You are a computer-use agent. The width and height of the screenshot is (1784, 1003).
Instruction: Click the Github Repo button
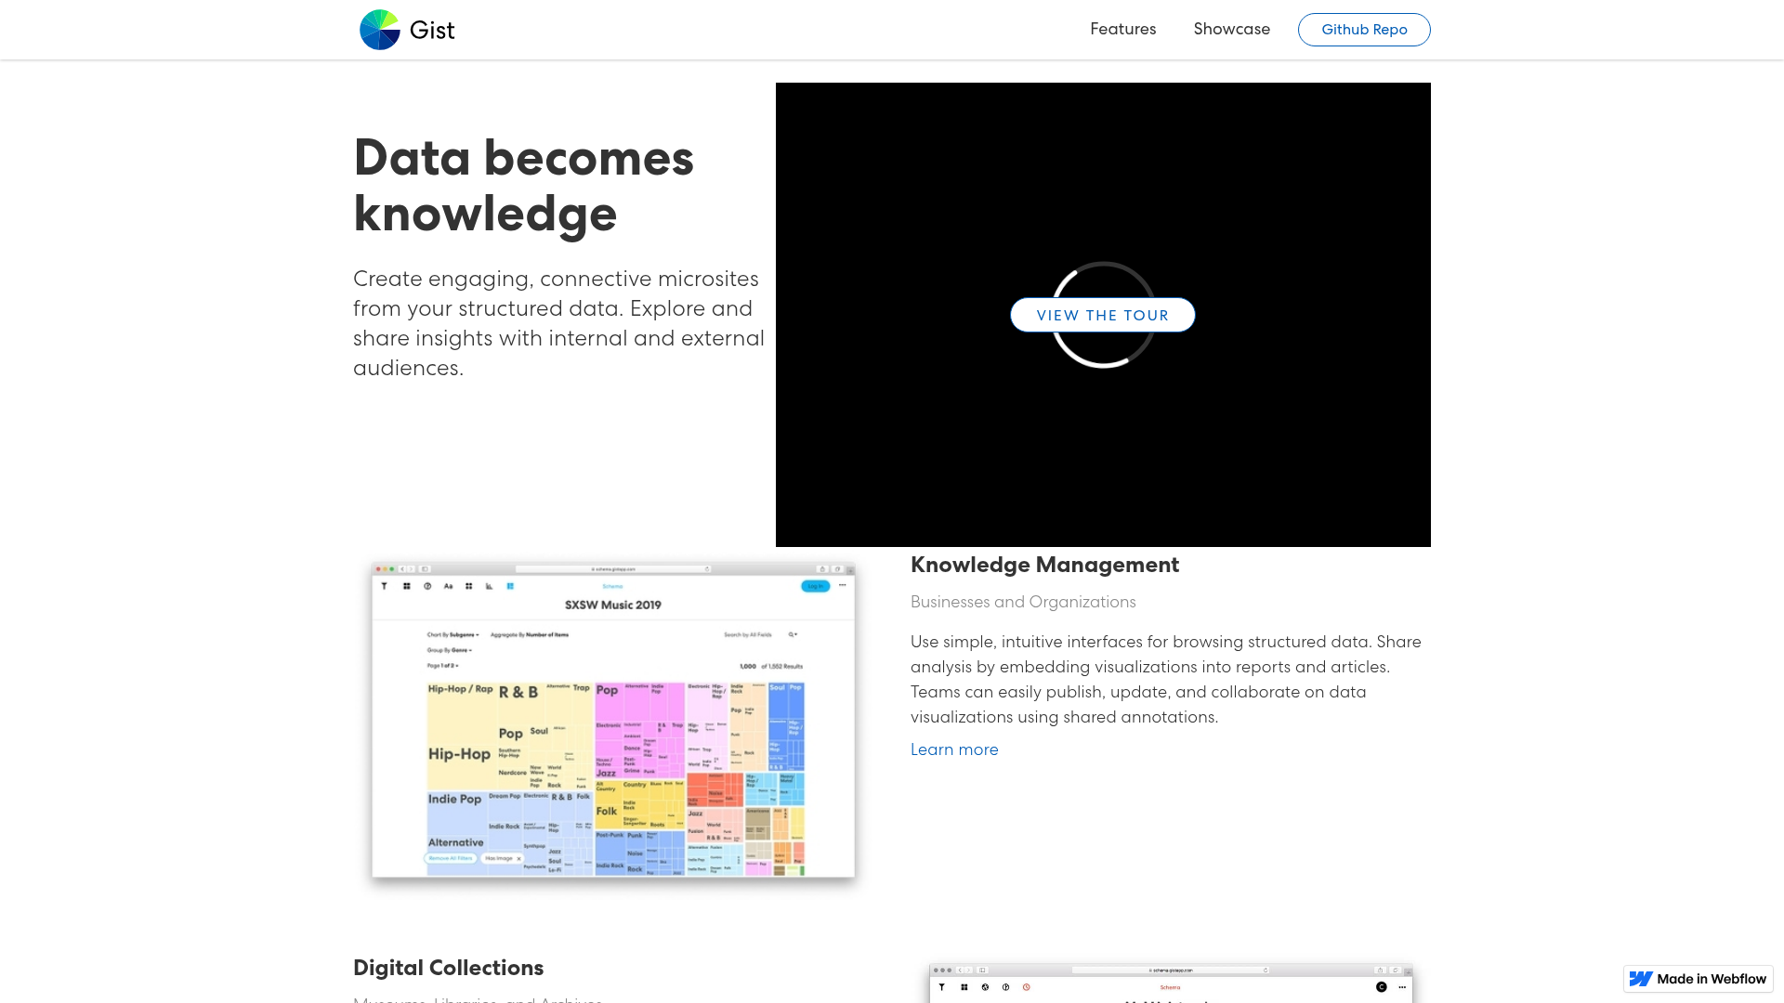coord(1363,29)
